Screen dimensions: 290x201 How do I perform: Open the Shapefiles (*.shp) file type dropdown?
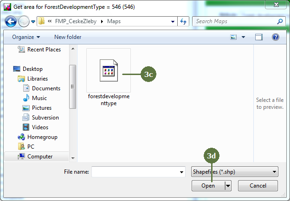click(234, 172)
